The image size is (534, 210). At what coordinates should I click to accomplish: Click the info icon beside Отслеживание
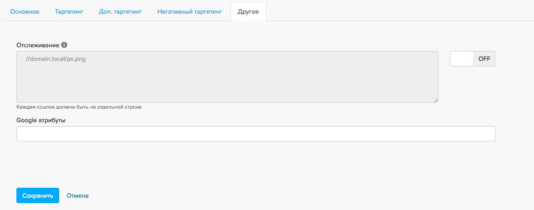pos(64,45)
